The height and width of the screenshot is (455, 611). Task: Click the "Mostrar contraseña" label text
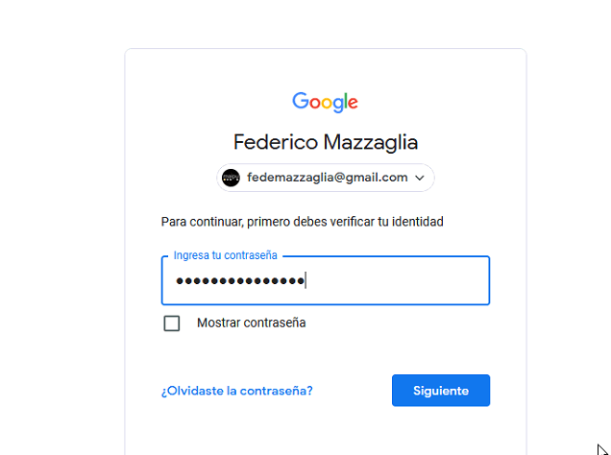pos(251,323)
